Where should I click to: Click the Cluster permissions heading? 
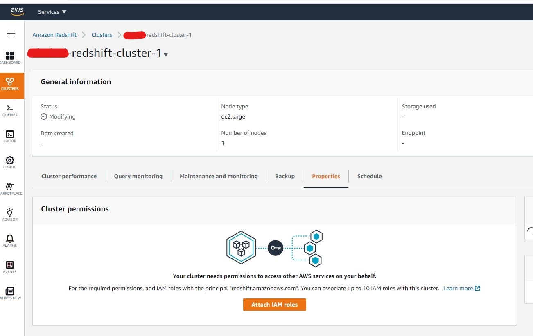pyautogui.click(x=75, y=209)
